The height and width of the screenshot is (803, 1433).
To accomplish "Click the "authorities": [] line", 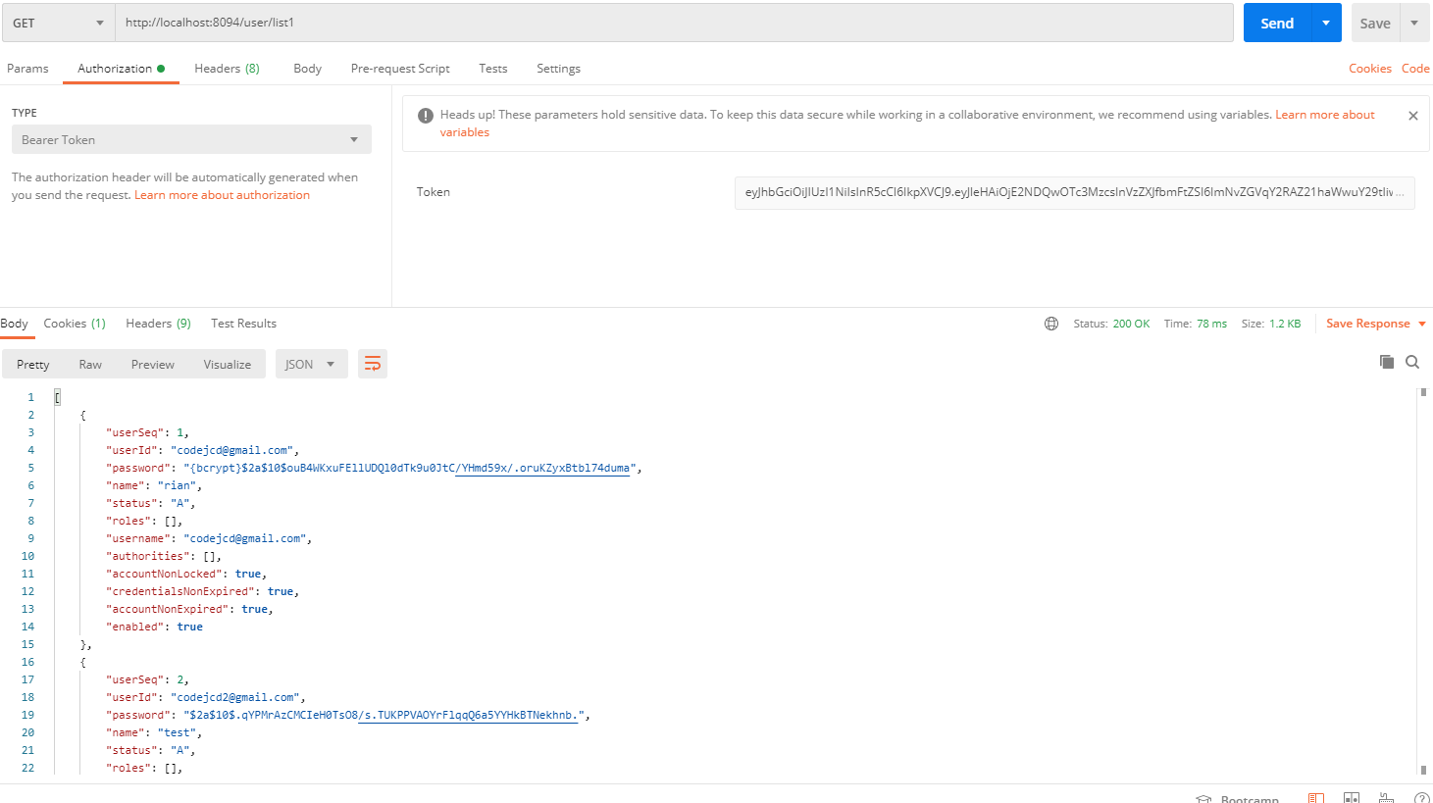I will (164, 556).
